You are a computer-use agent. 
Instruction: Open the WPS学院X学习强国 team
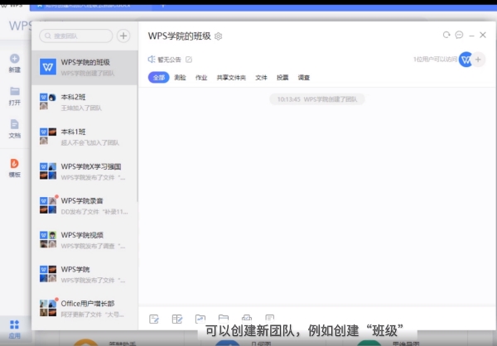coord(84,171)
